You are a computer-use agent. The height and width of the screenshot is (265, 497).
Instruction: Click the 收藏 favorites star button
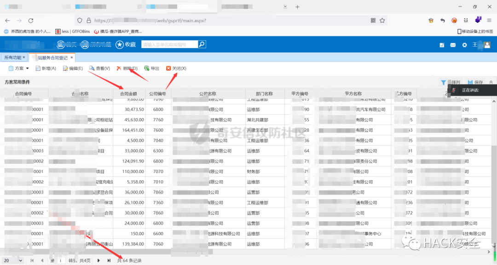[x=126, y=45]
